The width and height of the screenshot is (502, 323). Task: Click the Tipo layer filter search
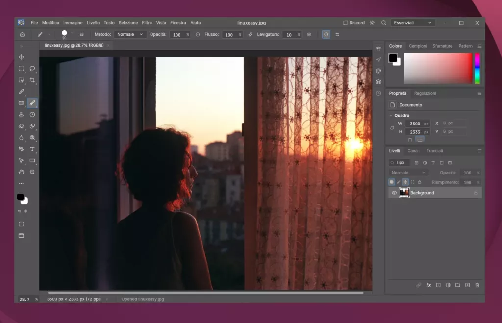click(399, 163)
